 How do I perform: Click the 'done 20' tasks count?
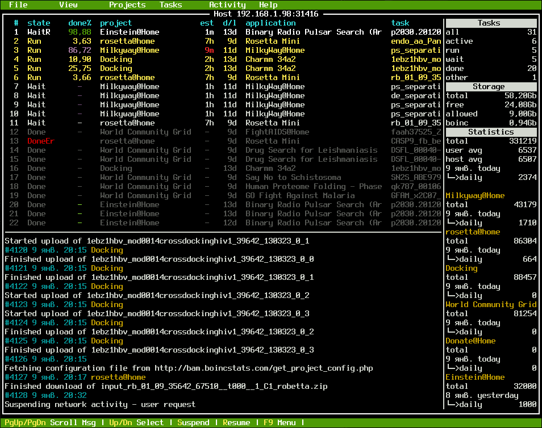(491, 68)
